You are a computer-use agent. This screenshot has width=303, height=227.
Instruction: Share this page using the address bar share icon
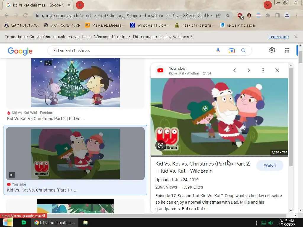[x=218, y=15]
